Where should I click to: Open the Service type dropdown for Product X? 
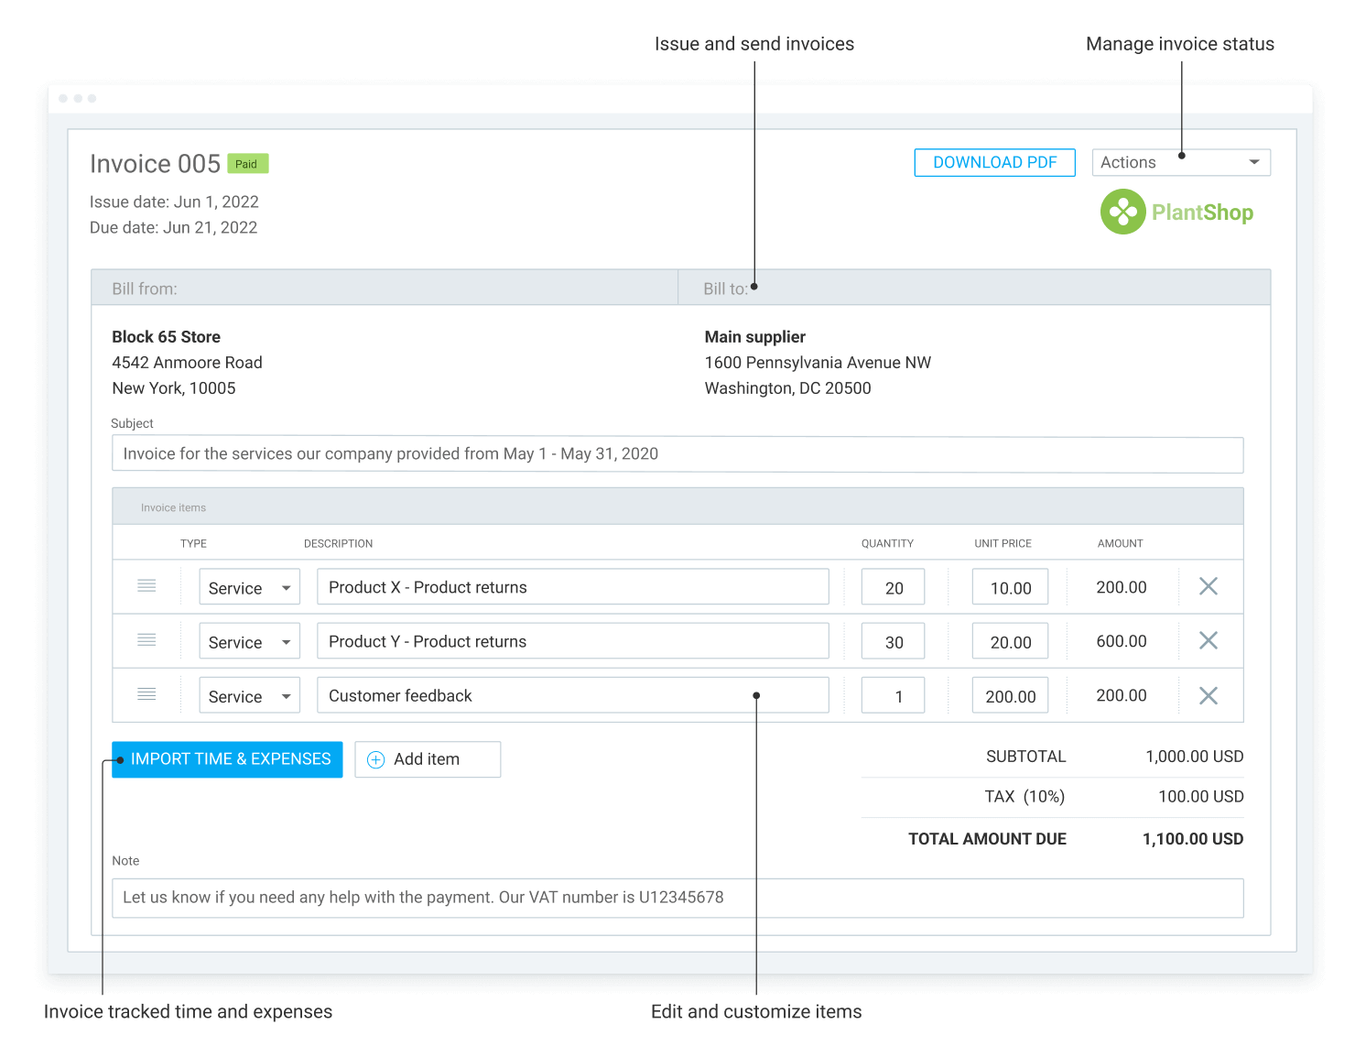(249, 586)
